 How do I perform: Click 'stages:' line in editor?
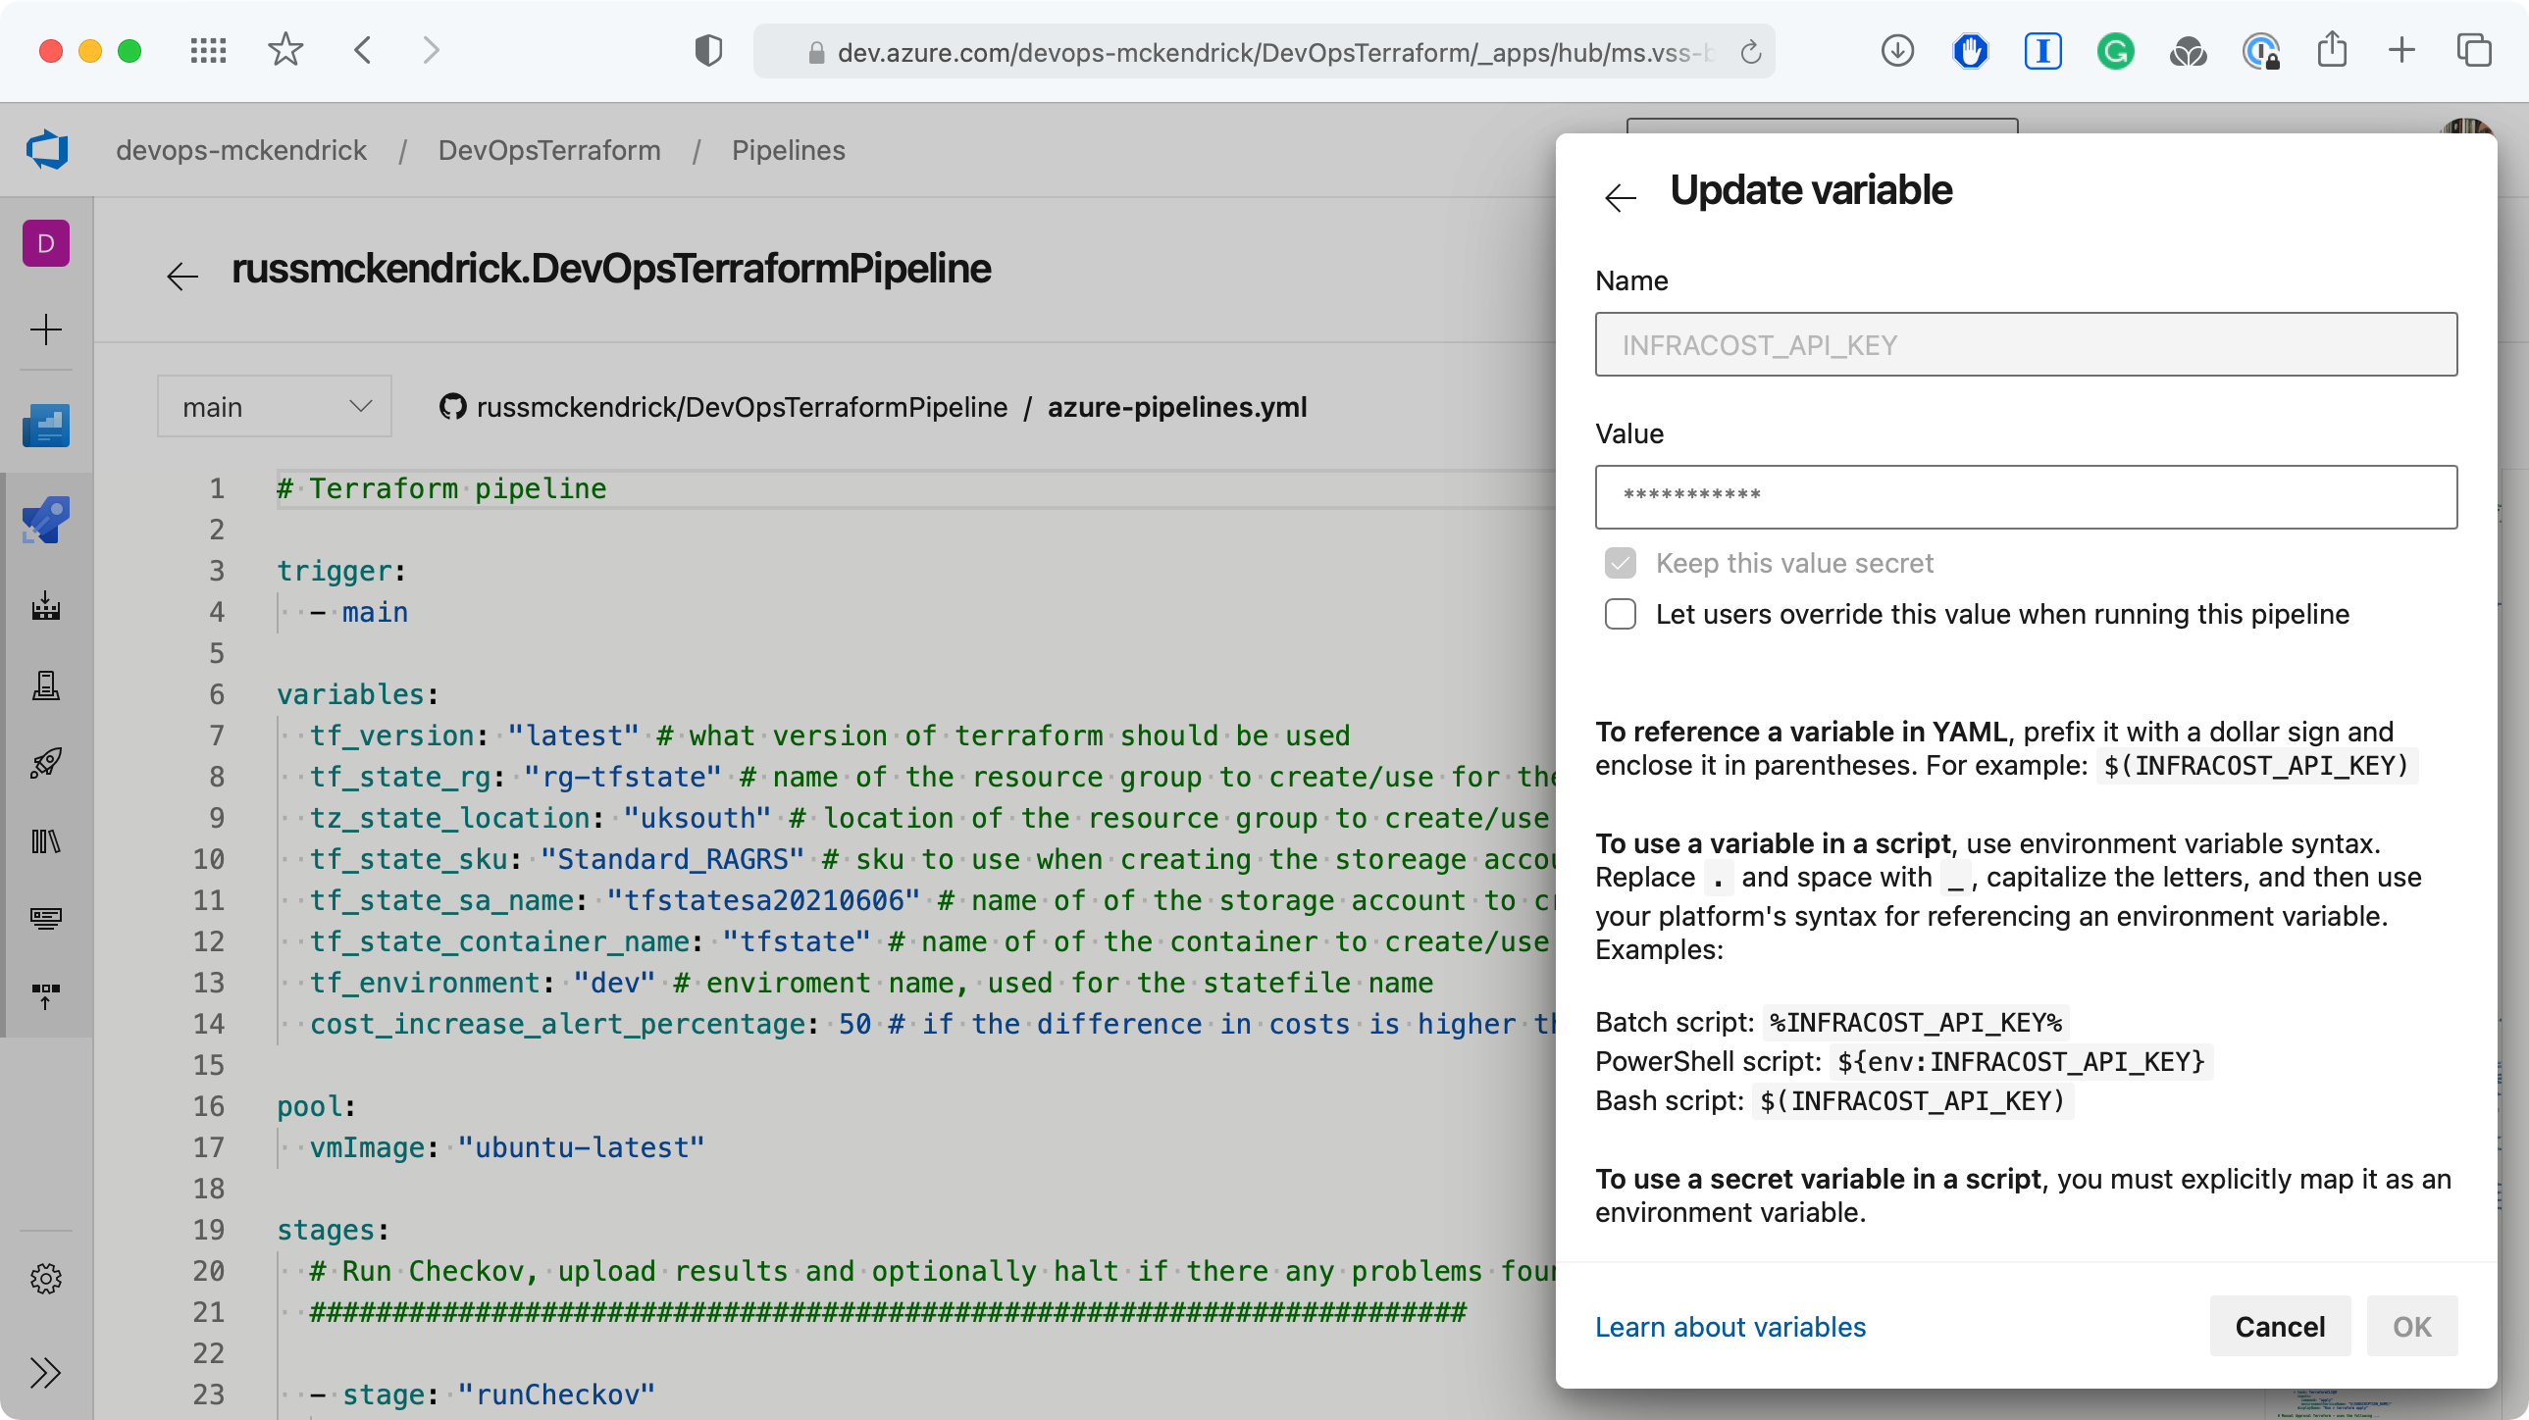pos(333,1230)
